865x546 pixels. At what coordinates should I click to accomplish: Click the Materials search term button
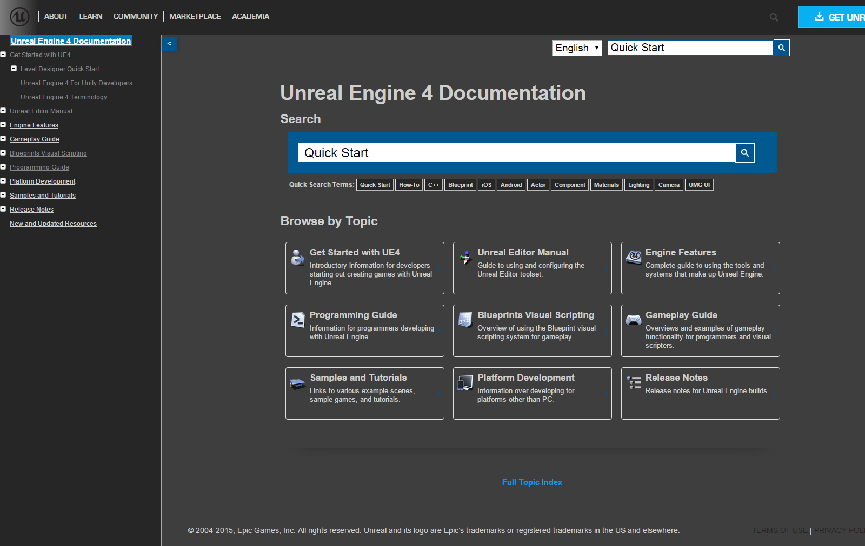607,185
